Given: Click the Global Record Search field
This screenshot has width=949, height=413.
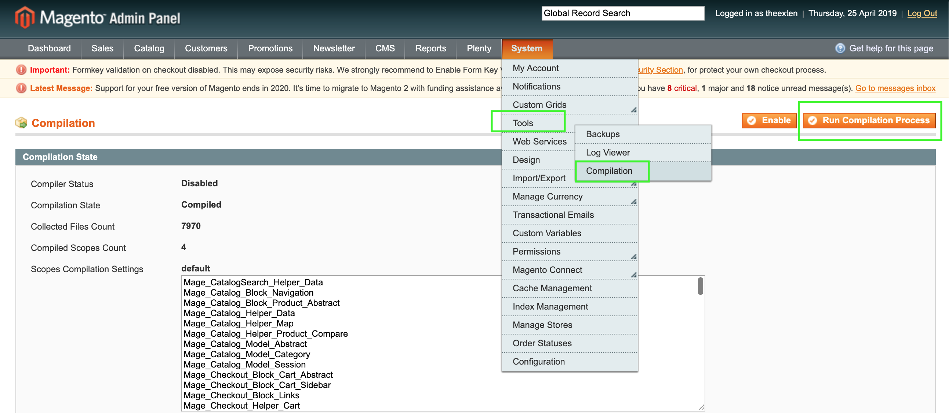Looking at the screenshot, I should (x=623, y=13).
